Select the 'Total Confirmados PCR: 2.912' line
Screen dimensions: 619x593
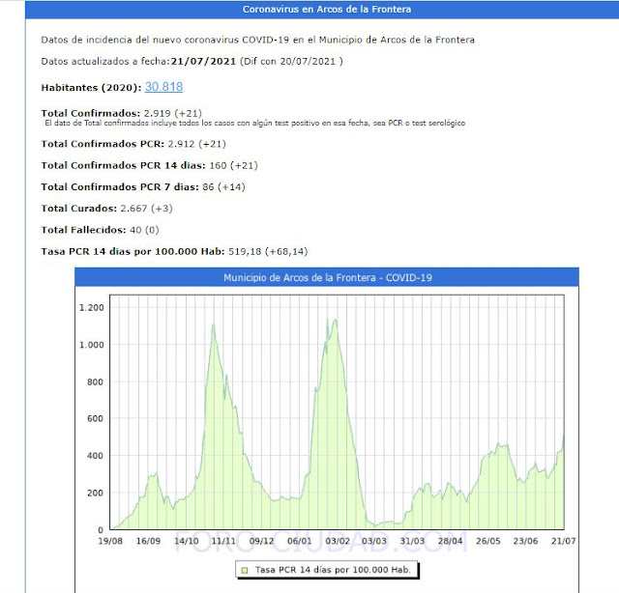click(x=133, y=144)
